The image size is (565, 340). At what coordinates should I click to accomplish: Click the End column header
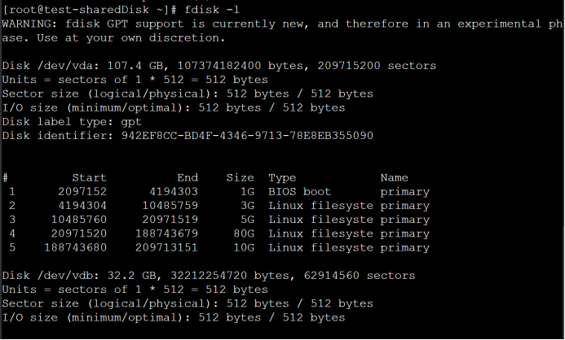188,177
